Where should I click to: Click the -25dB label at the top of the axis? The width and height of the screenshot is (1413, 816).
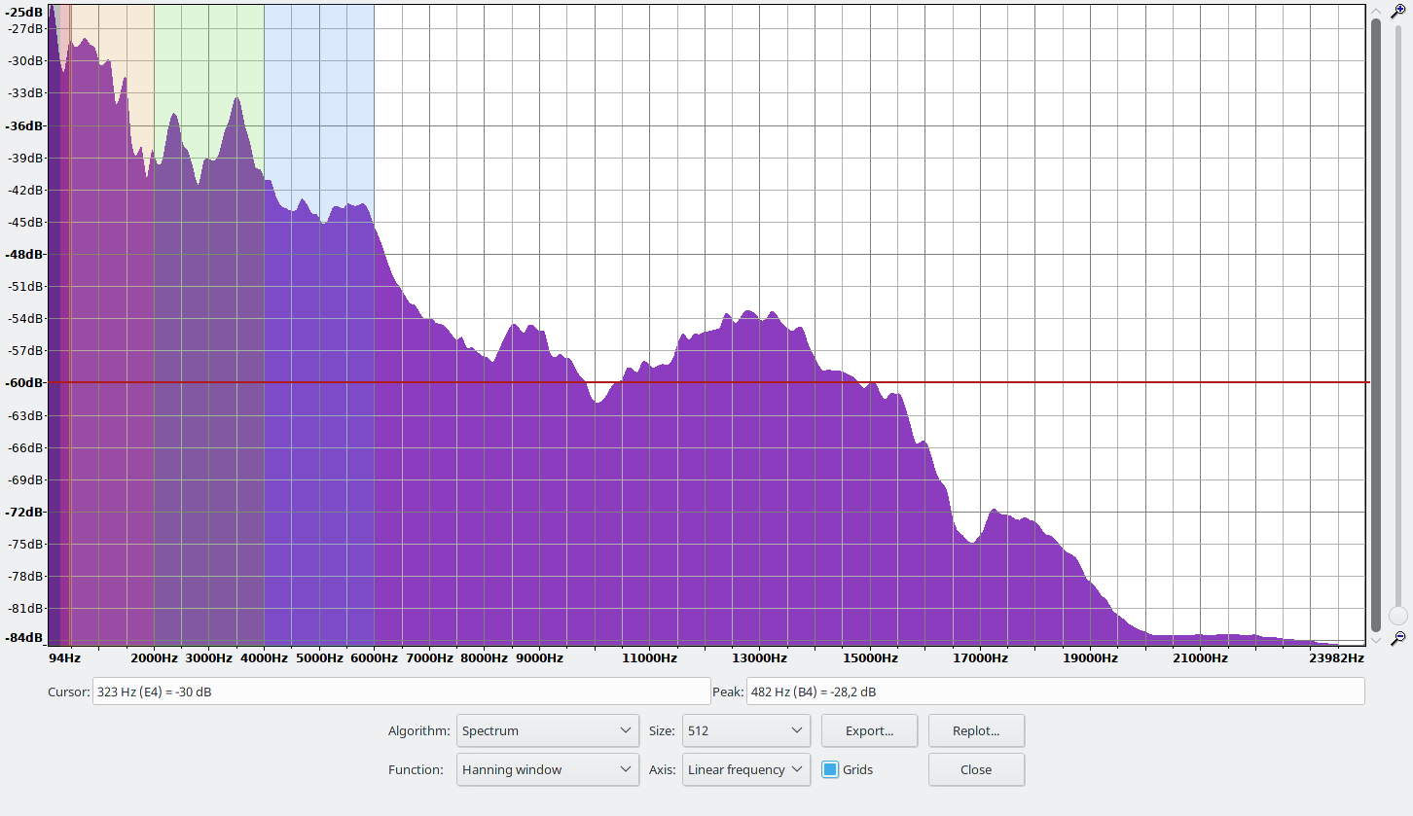point(24,12)
